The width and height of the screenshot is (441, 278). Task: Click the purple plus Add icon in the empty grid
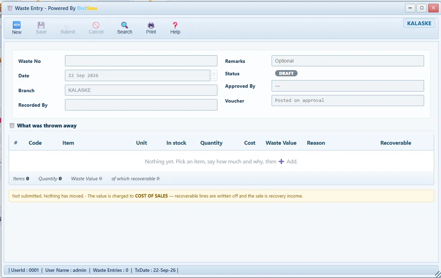coord(281,162)
